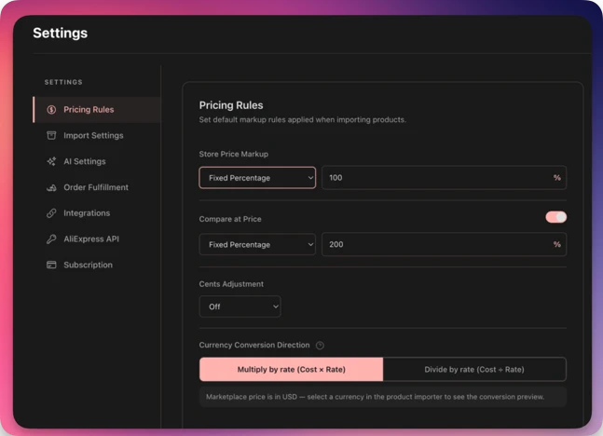Open Pricing Rules in sidebar
This screenshot has height=436, width=603.
point(97,110)
